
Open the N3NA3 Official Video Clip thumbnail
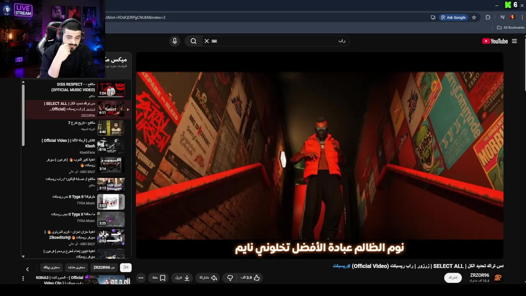tap(108, 280)
